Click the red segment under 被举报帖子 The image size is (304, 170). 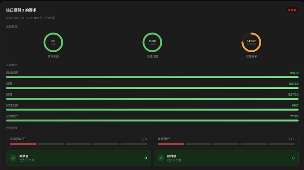23,144
